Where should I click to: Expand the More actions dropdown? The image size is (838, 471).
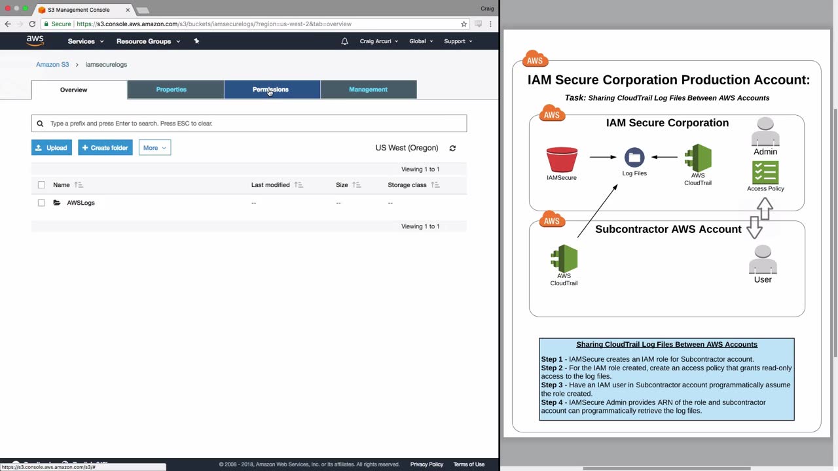155,148
